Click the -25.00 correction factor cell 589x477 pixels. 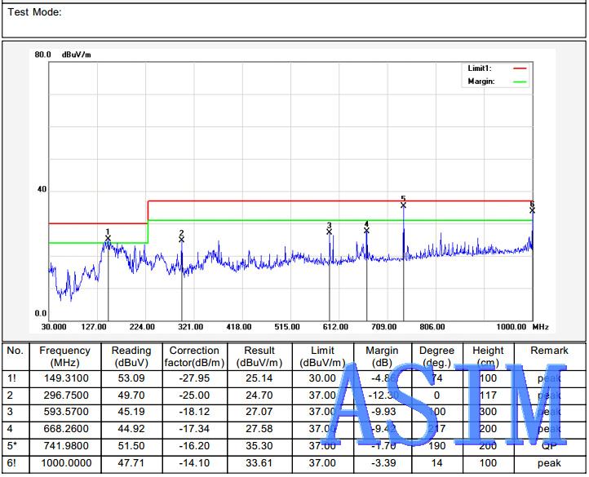(x=194, y=395)
